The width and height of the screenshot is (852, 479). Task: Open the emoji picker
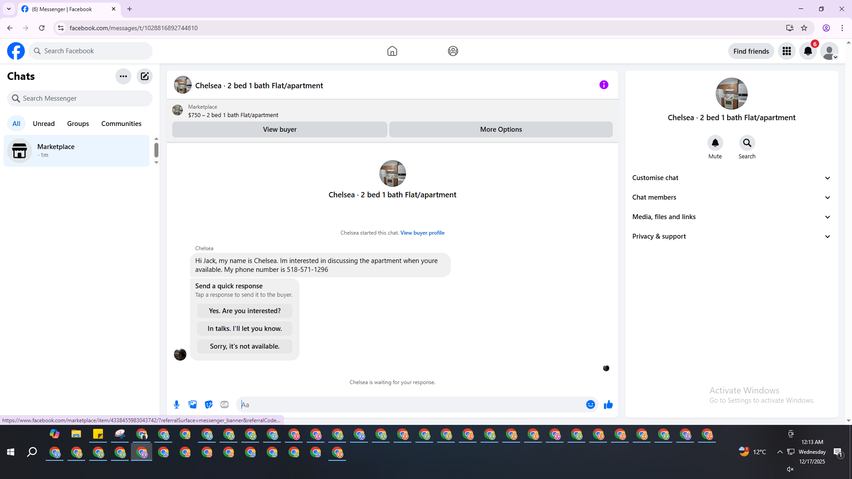pos(591,404)
